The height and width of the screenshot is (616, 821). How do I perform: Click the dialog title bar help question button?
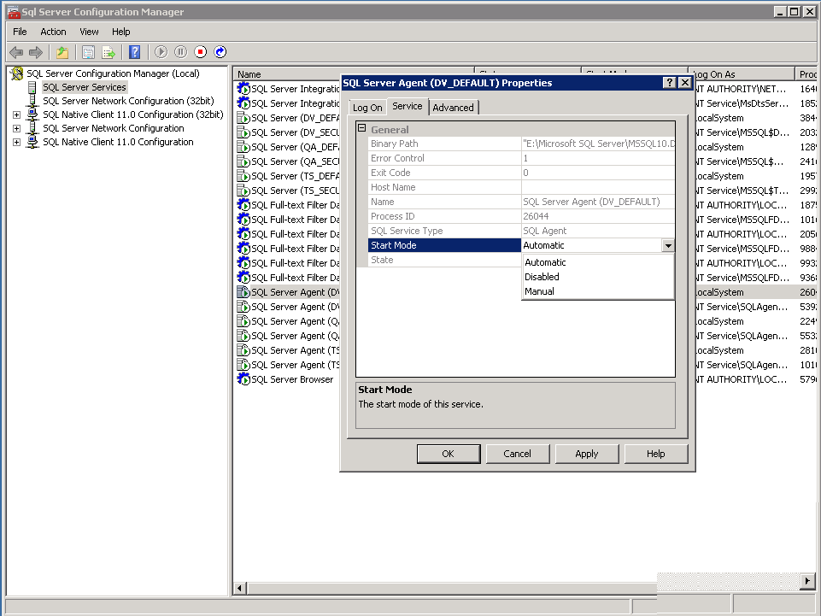(x=669, y=83)
